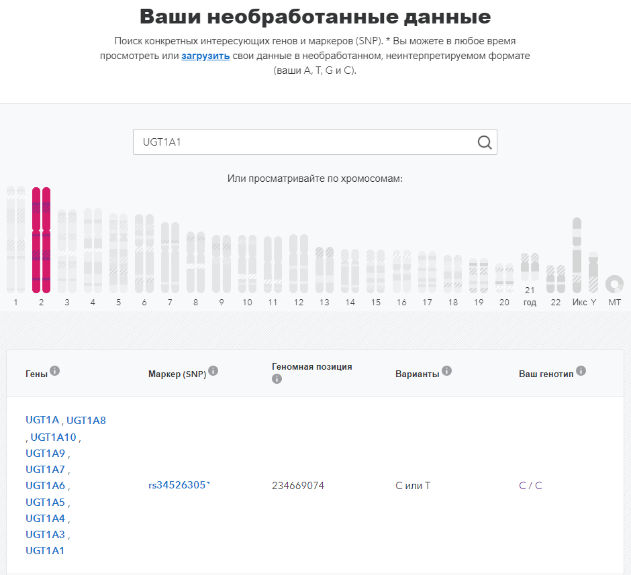Screen dimensions: 631x575
Task: Select the X chromosome labeled Икс
Action: (x=577, y=256)
